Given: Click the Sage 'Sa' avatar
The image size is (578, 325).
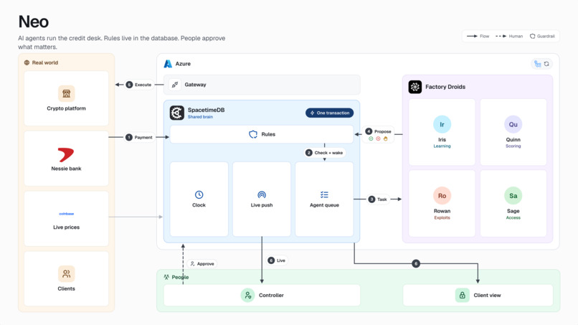Looking at the screenshot, I should (x=513, y=196).
